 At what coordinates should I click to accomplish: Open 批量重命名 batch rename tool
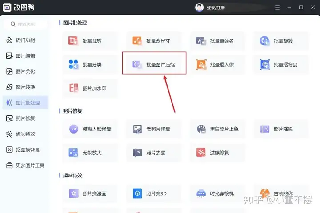(217, 41)
